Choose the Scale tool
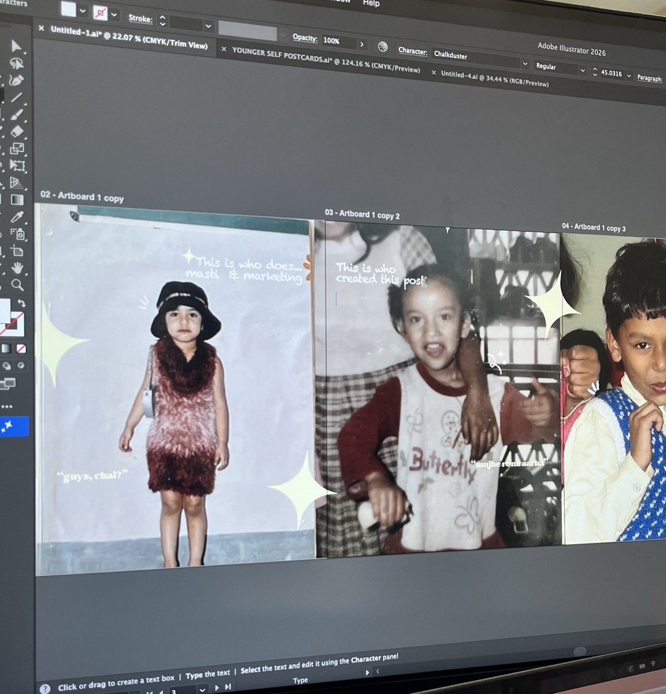 pos(17,149)
